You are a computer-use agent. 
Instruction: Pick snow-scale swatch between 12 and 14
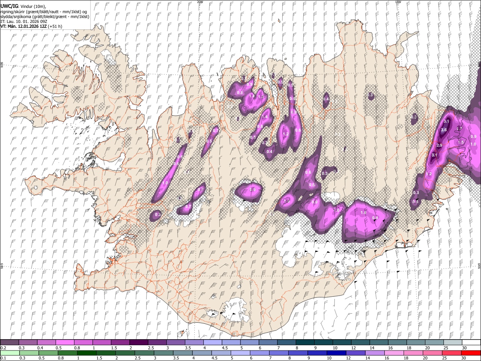pos(361,342)
